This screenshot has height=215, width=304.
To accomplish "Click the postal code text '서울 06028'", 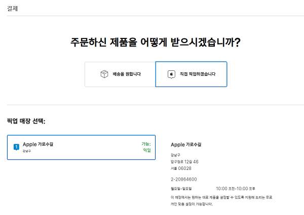I will point(181,168).
